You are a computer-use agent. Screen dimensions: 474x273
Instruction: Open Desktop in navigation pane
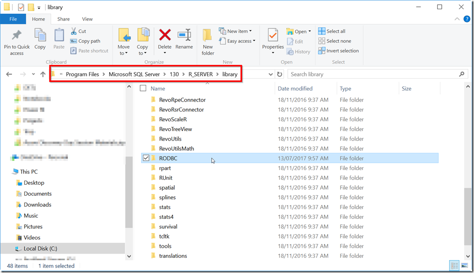tap(34, 182)
